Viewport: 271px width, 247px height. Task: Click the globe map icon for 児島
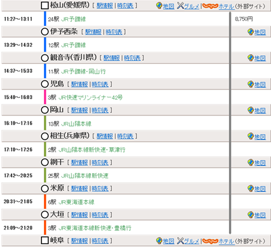click(x=251, y=84)
